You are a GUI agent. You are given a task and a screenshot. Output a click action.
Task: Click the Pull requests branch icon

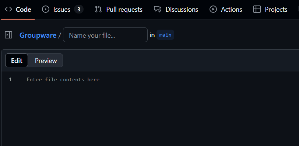coord(98,9)
